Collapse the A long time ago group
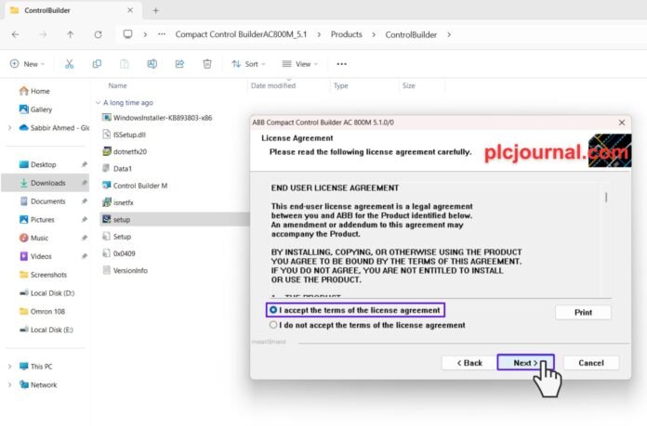The image size is (647, 426). [x=98, y=103]
